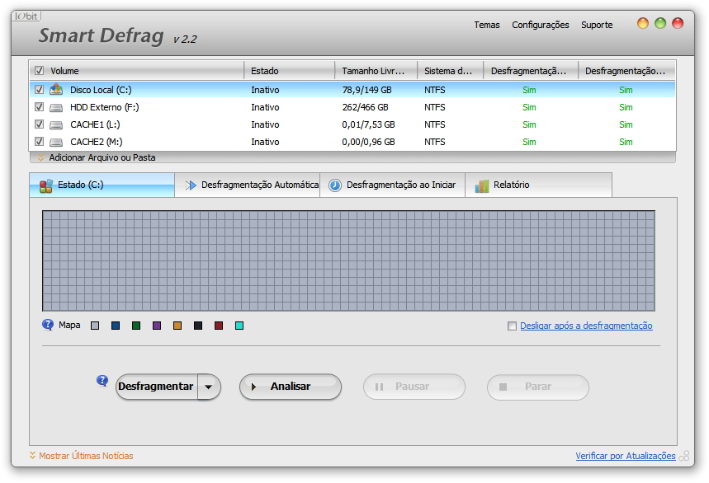Click the blue help icon beside Mapa
Screen dimensions: 709x483
click(x=48, y=325)
